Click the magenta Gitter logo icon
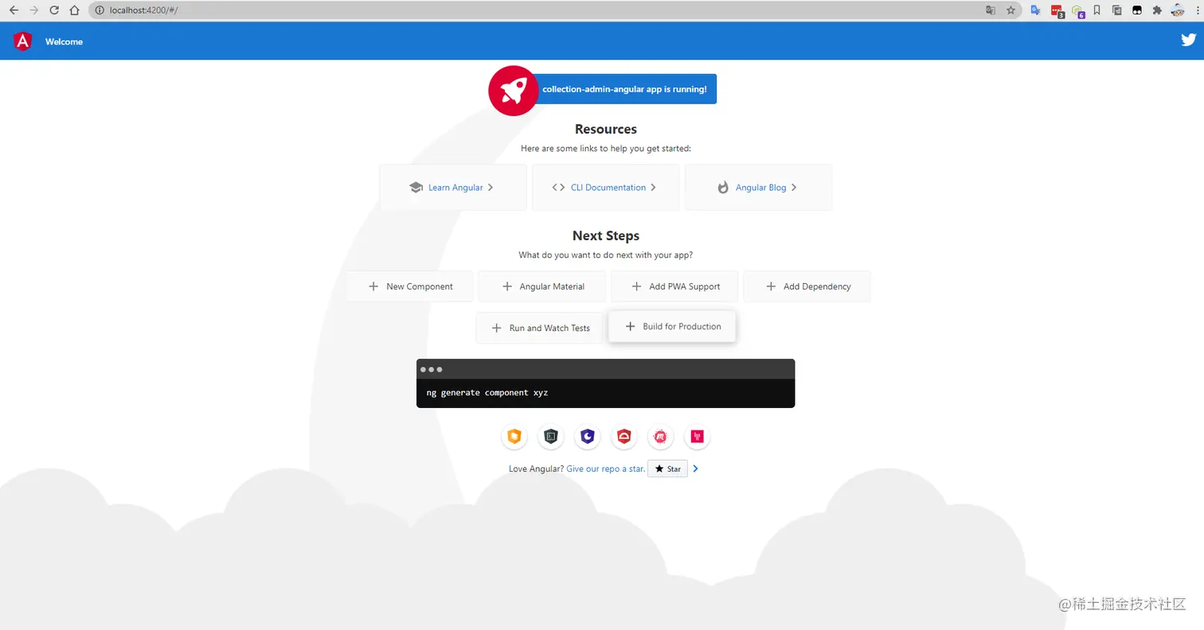Screen dimensions: 1204x630 [x=697, y=436]
